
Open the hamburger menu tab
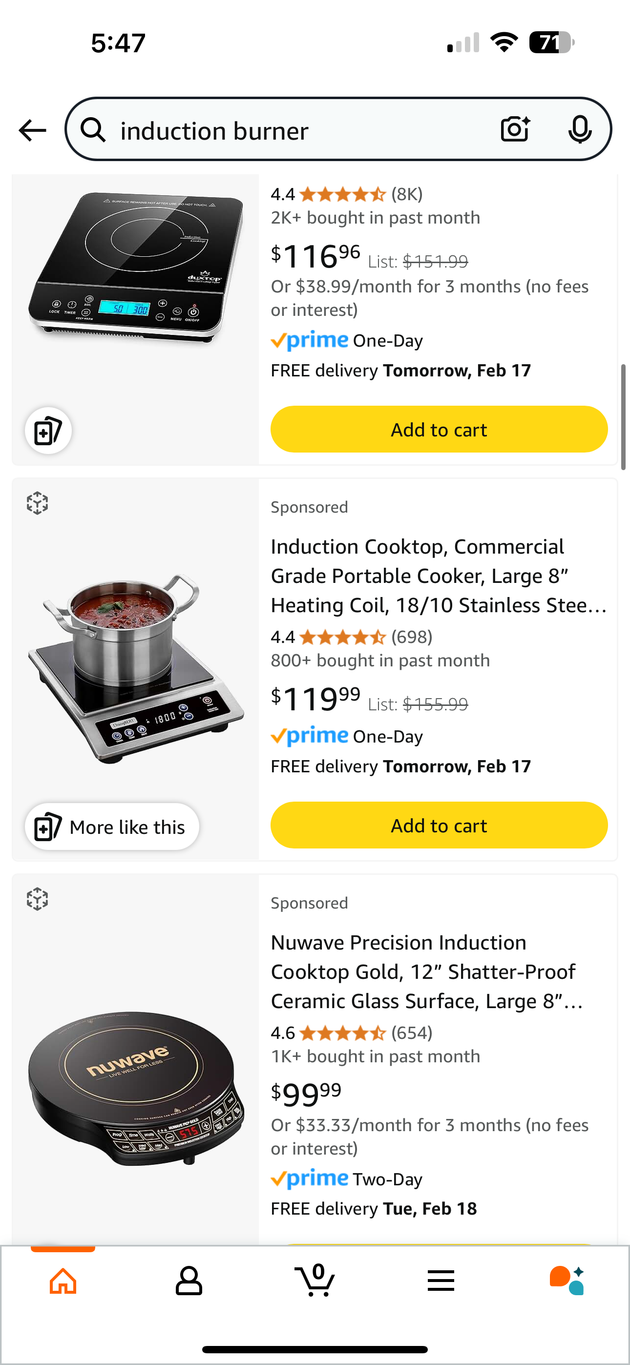click(x=441, y=1282)
